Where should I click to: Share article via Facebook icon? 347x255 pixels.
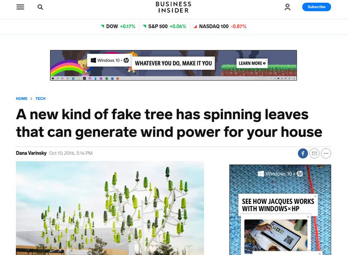point(303,153)
